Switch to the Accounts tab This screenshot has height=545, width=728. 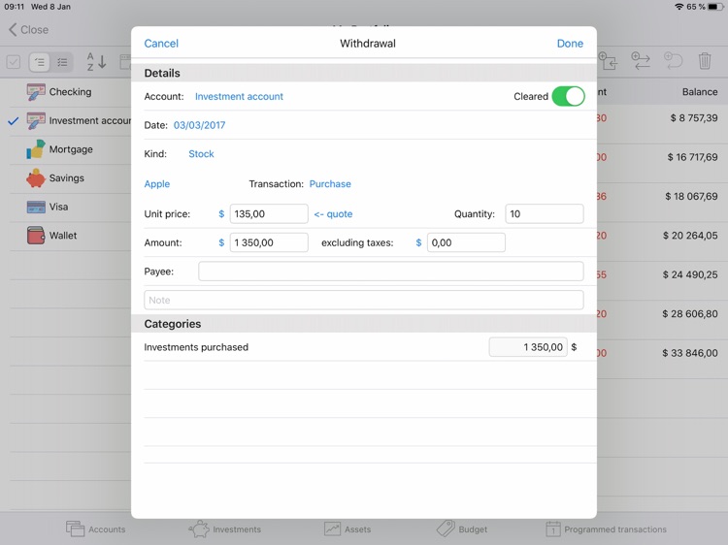tap(96, 529)
